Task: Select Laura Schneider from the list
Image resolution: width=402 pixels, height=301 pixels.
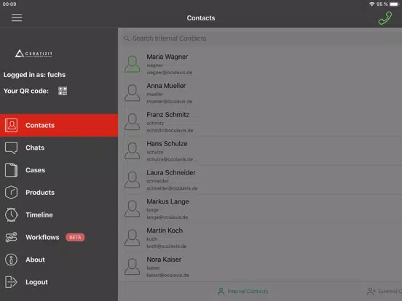Action: tap(260, 180)
